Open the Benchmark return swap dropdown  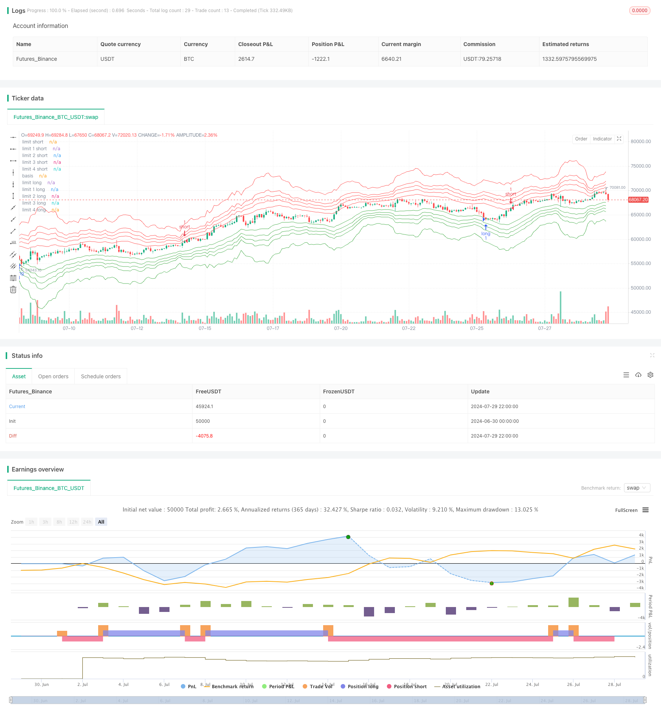pos(637,488)
